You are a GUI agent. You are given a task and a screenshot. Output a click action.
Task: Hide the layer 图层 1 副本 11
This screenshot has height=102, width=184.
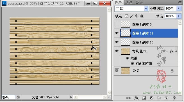coord(117,33)
